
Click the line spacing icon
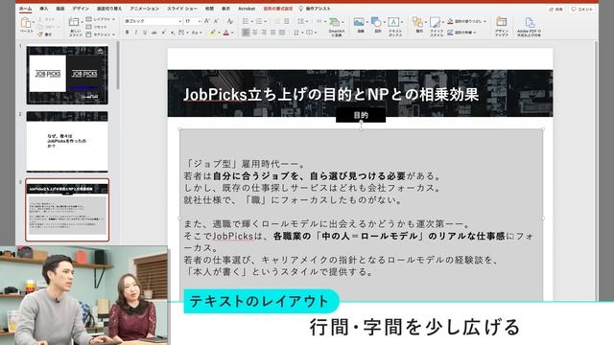click(x=300, y=21)
